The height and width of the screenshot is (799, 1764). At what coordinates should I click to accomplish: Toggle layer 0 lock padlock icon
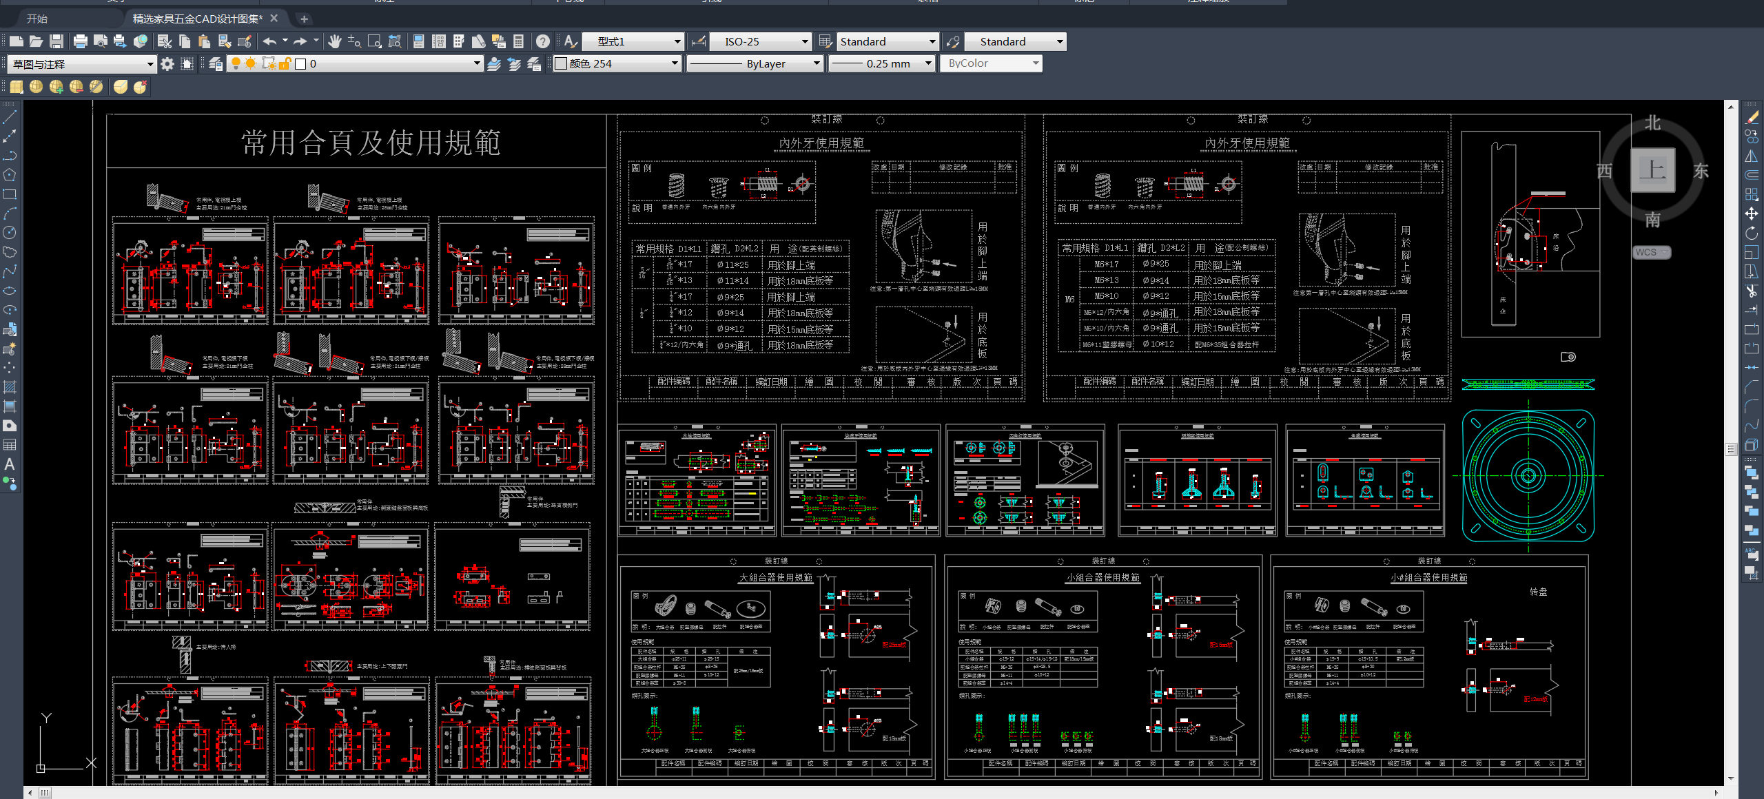click(285, 64)
